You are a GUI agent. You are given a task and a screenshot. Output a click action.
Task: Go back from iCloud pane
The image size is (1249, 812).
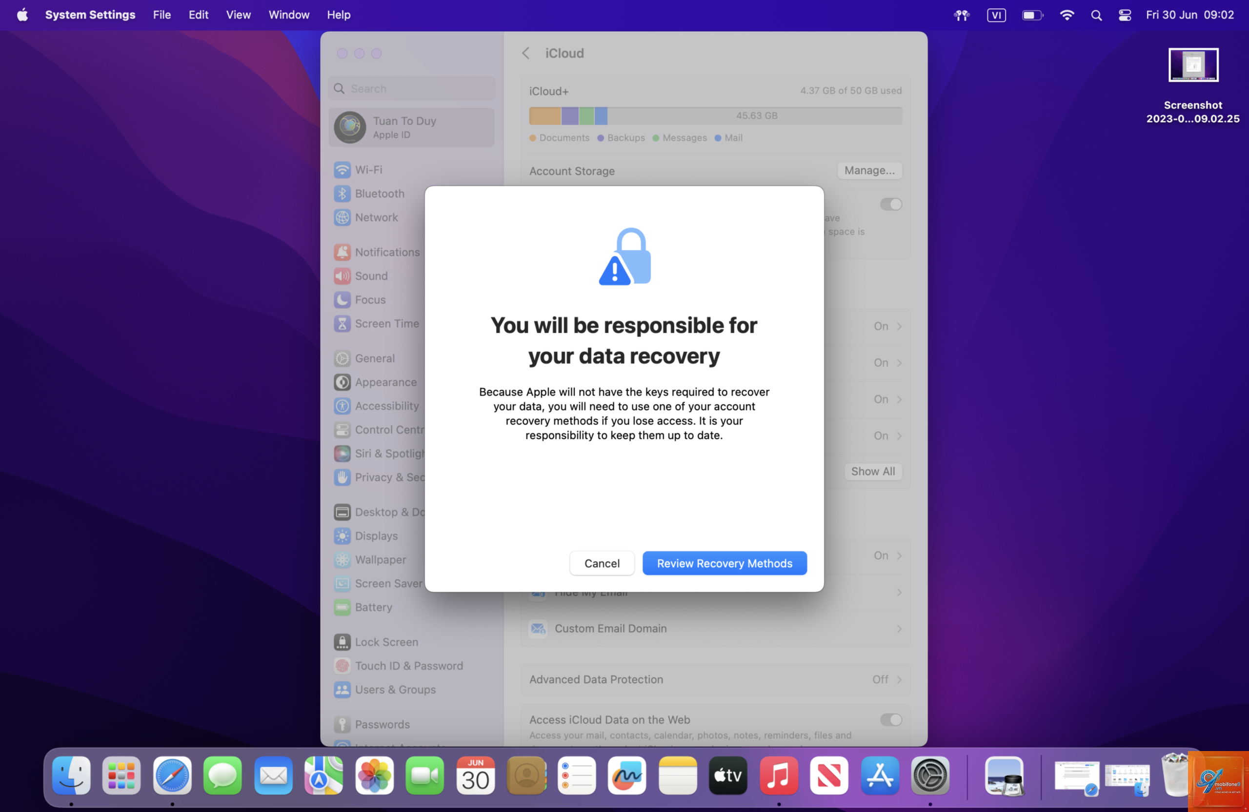(x=525, y=53)
